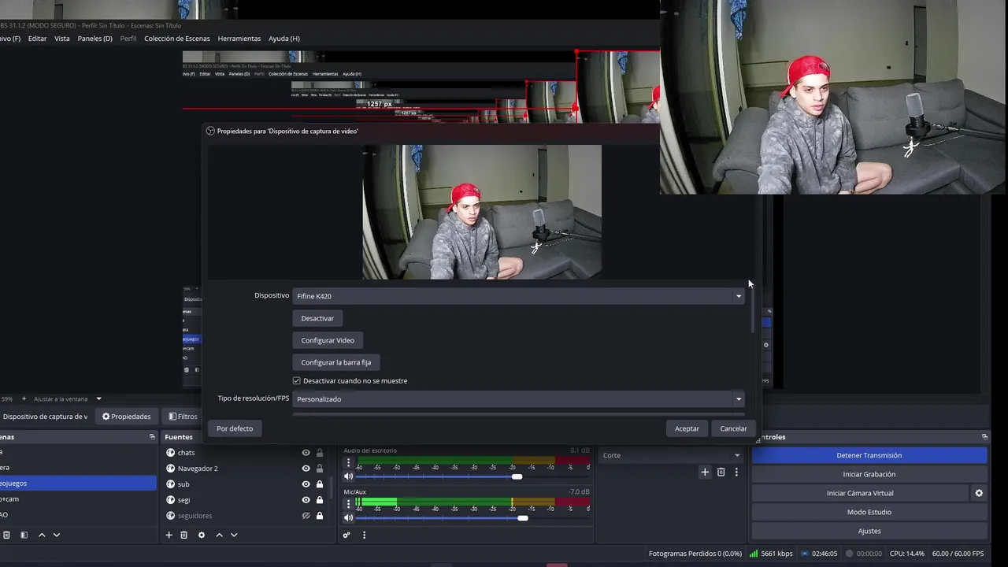Open Colección de Escenas menu

coord(177,39)
